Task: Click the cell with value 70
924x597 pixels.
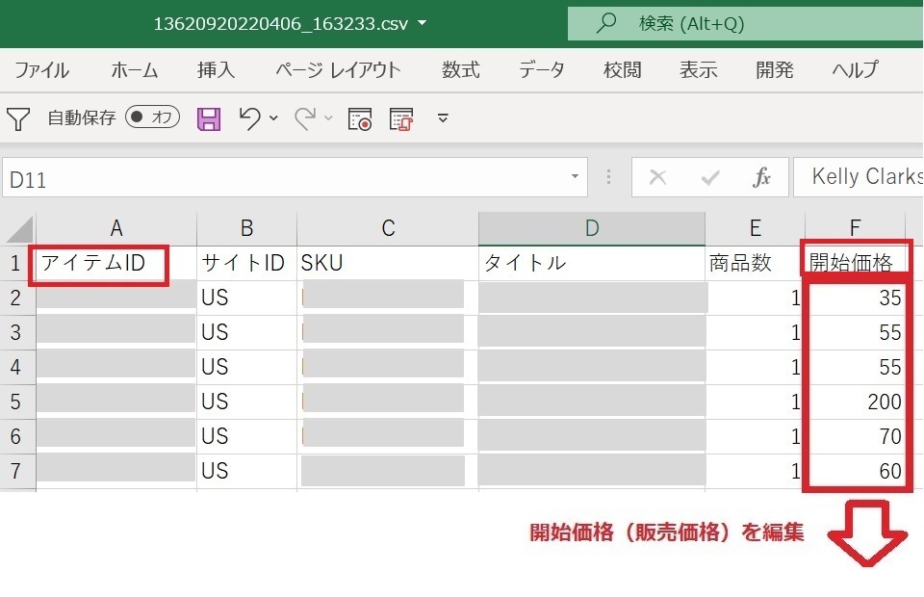Action: click(855, 437)
